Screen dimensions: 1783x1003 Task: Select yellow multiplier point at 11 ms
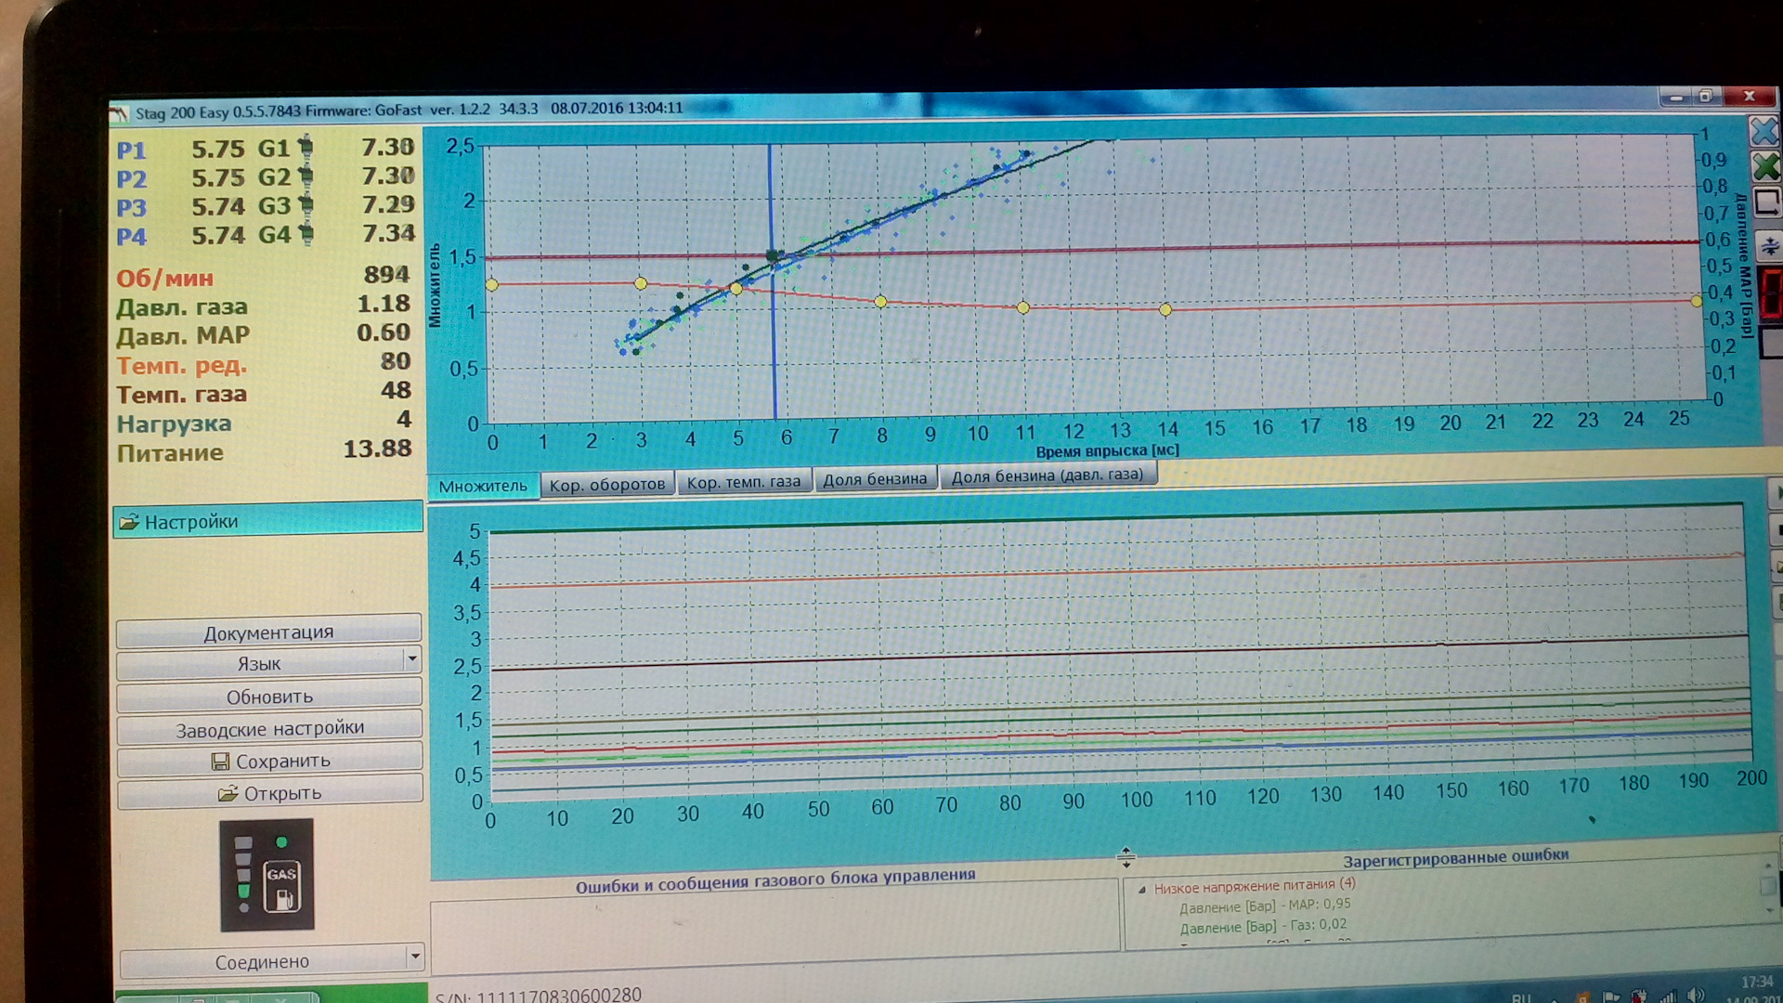(x=1022, y=307)
